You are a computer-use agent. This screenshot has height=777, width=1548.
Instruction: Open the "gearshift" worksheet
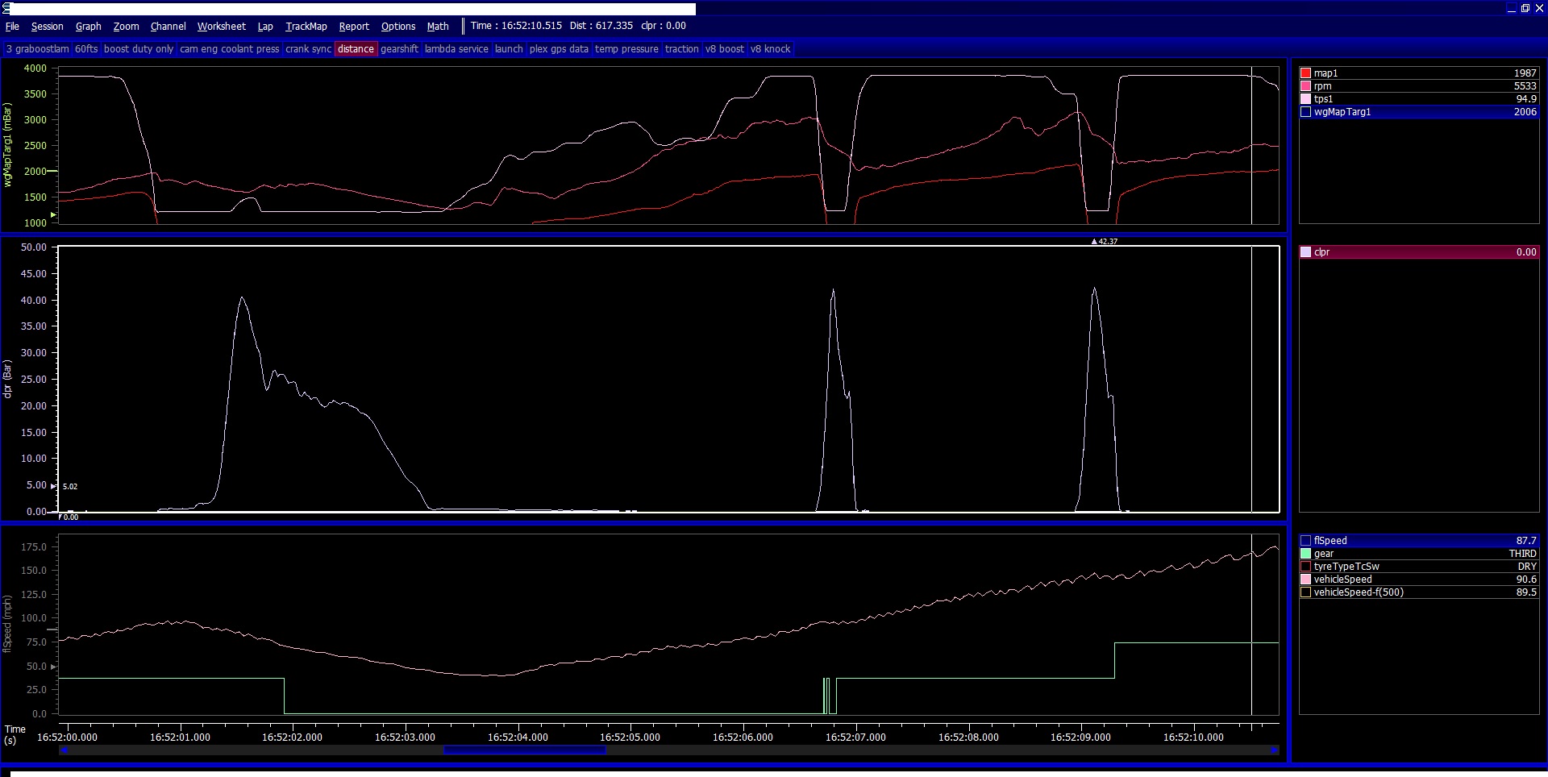point(400,49)
